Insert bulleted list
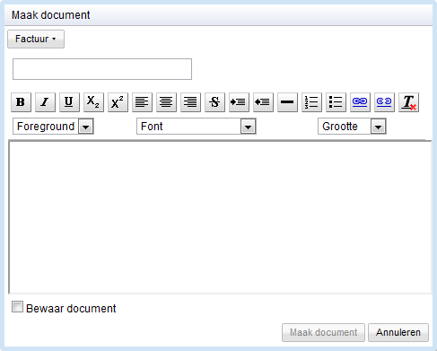This screenshot has height=351, width=437. [x=336, y=102]
